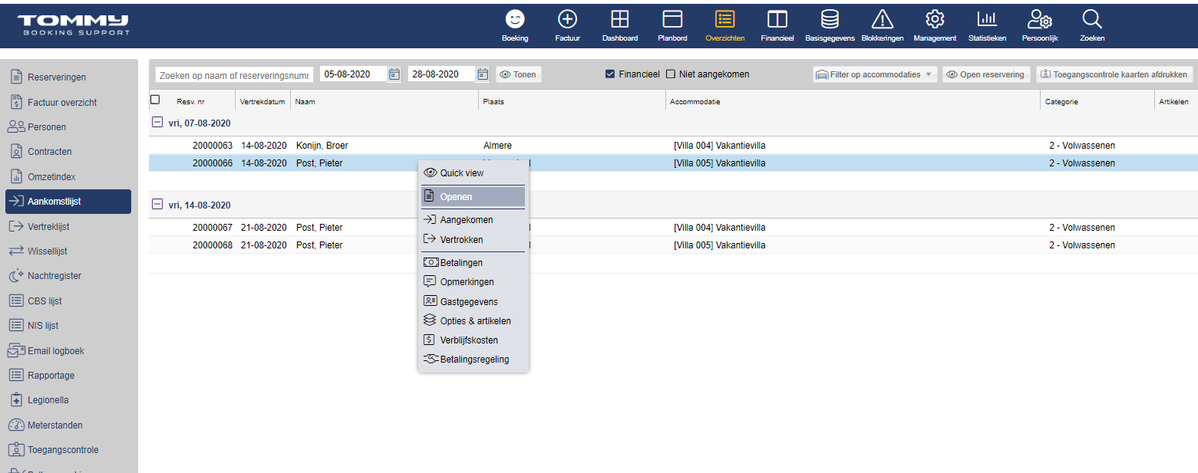Sort by the Vertrekdatum column header
Viewport: 1198px width, 473px height.
(x=262, y=101)
